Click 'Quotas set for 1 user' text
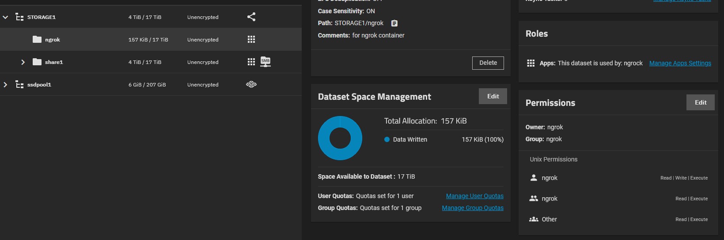This screenshot has height=240, width=724. [385, 196]
